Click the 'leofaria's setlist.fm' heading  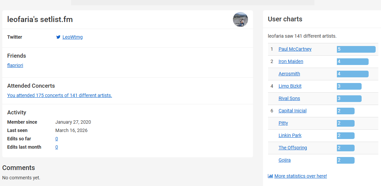click(40, 19)
